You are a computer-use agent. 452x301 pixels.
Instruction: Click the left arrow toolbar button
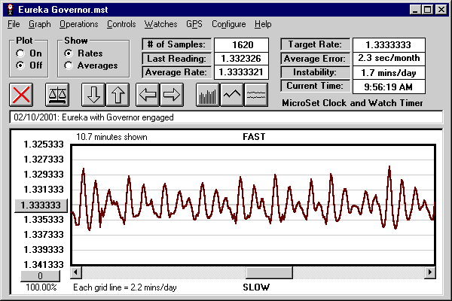point(148,95)
